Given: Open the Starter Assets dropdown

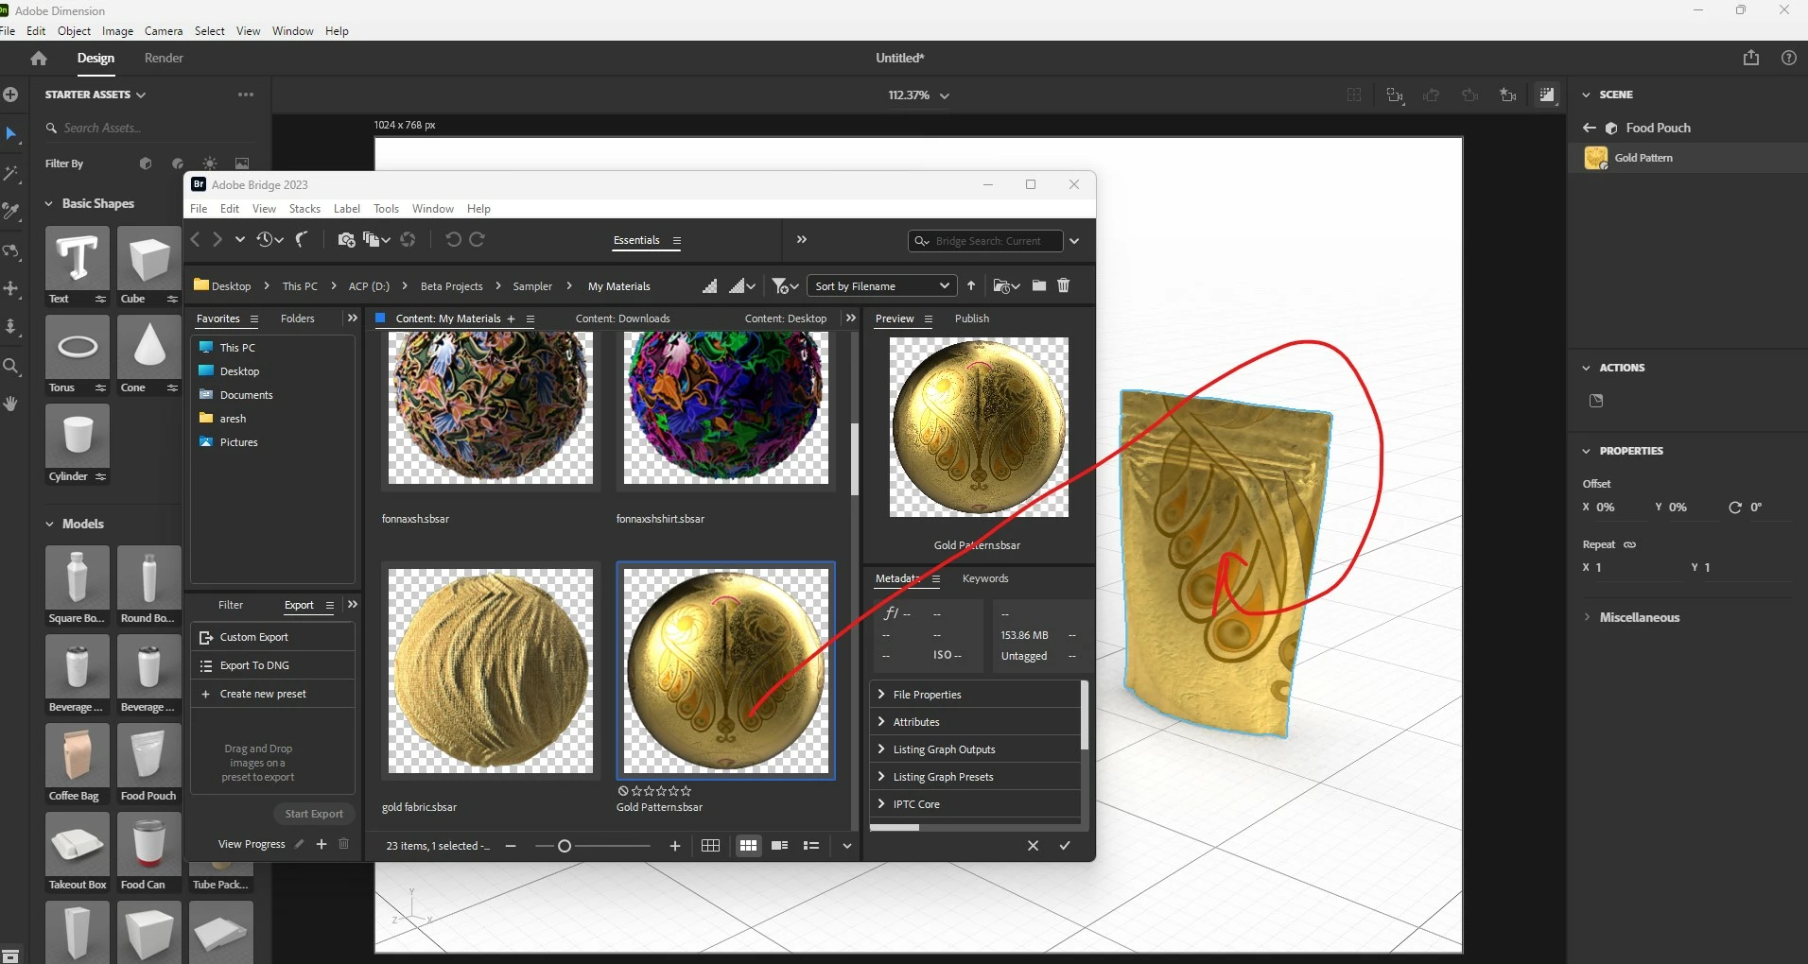Looking at the screenshot, I should pos(96,95).
